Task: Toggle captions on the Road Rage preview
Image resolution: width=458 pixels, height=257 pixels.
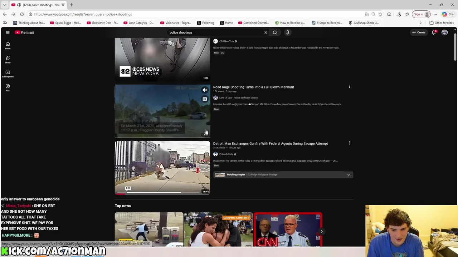Action: [205, 99]
